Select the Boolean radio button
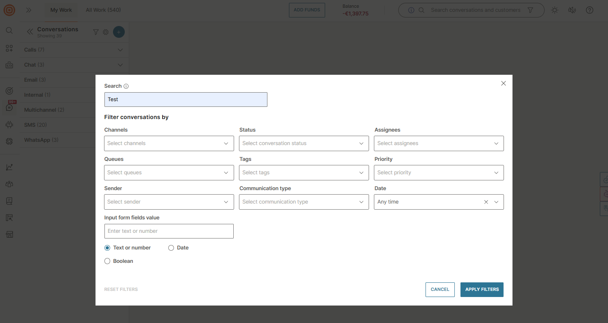Screen dimensions: 608x323 [107, 261]
